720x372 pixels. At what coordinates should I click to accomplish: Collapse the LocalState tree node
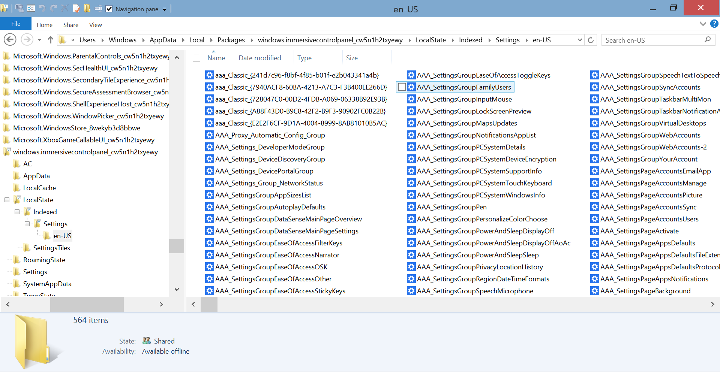7,200
